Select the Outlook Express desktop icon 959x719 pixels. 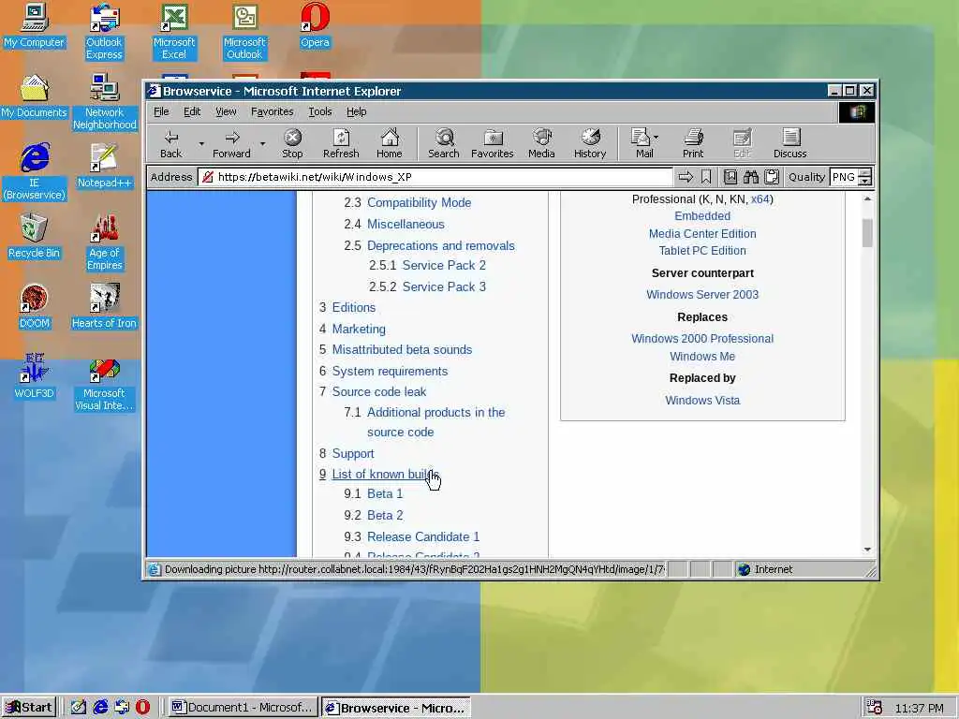[104, 32]
